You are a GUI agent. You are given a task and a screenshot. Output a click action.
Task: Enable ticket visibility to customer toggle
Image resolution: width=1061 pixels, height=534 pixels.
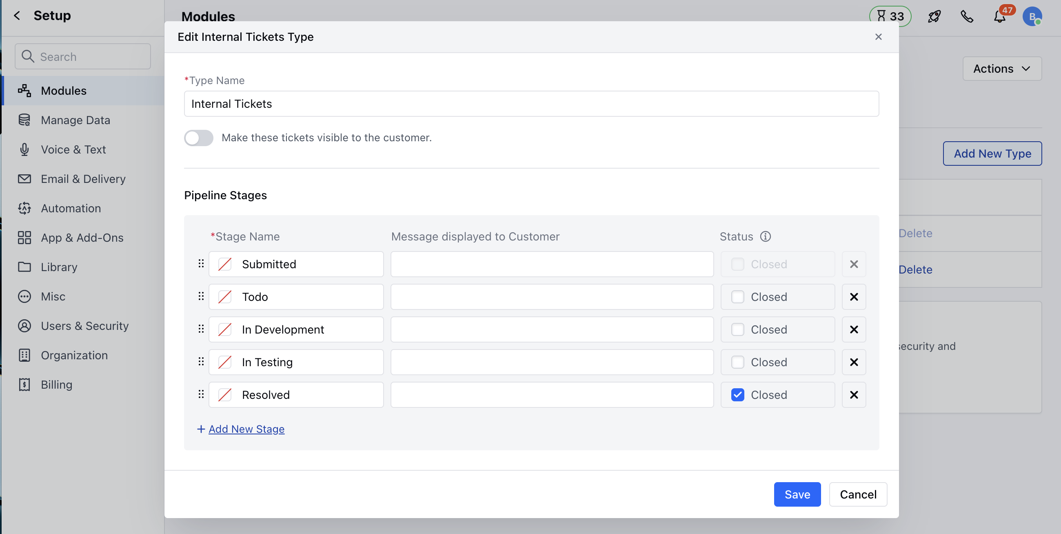[x=198, y=138]
